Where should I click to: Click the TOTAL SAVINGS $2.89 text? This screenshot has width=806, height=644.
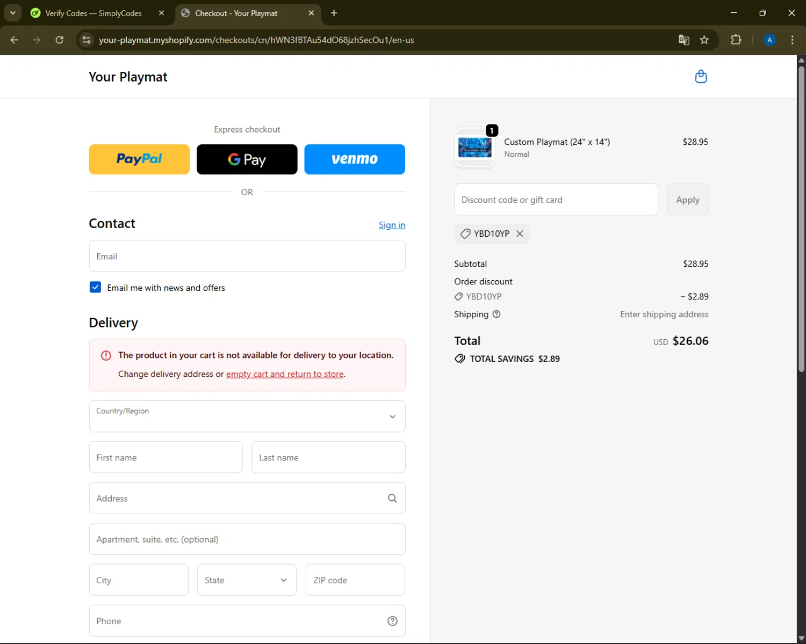[x=514, y=359]
